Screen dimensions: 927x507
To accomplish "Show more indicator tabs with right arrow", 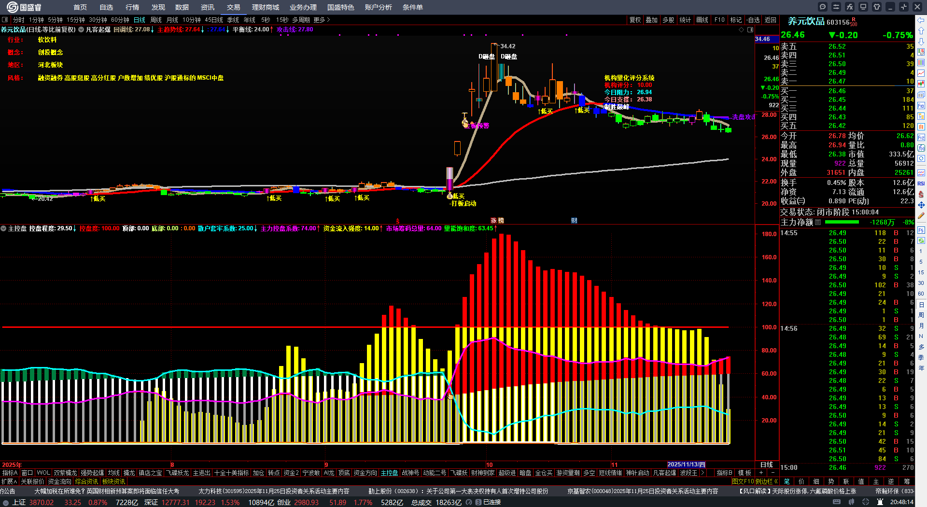I will pyautogui.click(x=702, y=473).
